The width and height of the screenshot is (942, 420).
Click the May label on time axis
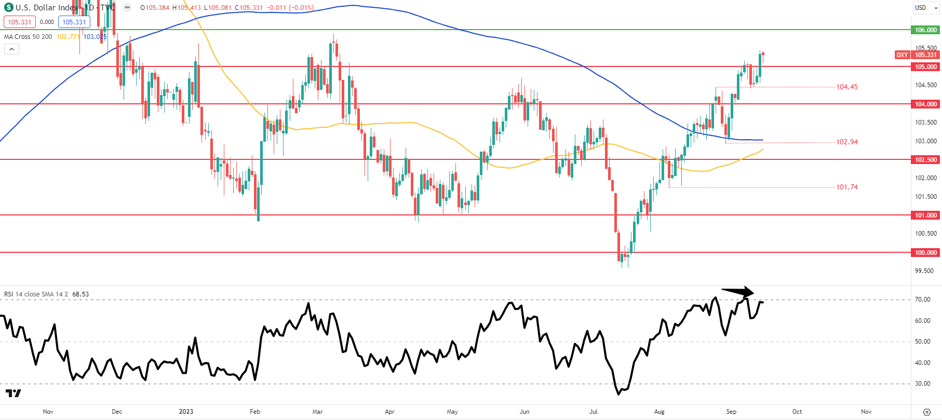452,412
